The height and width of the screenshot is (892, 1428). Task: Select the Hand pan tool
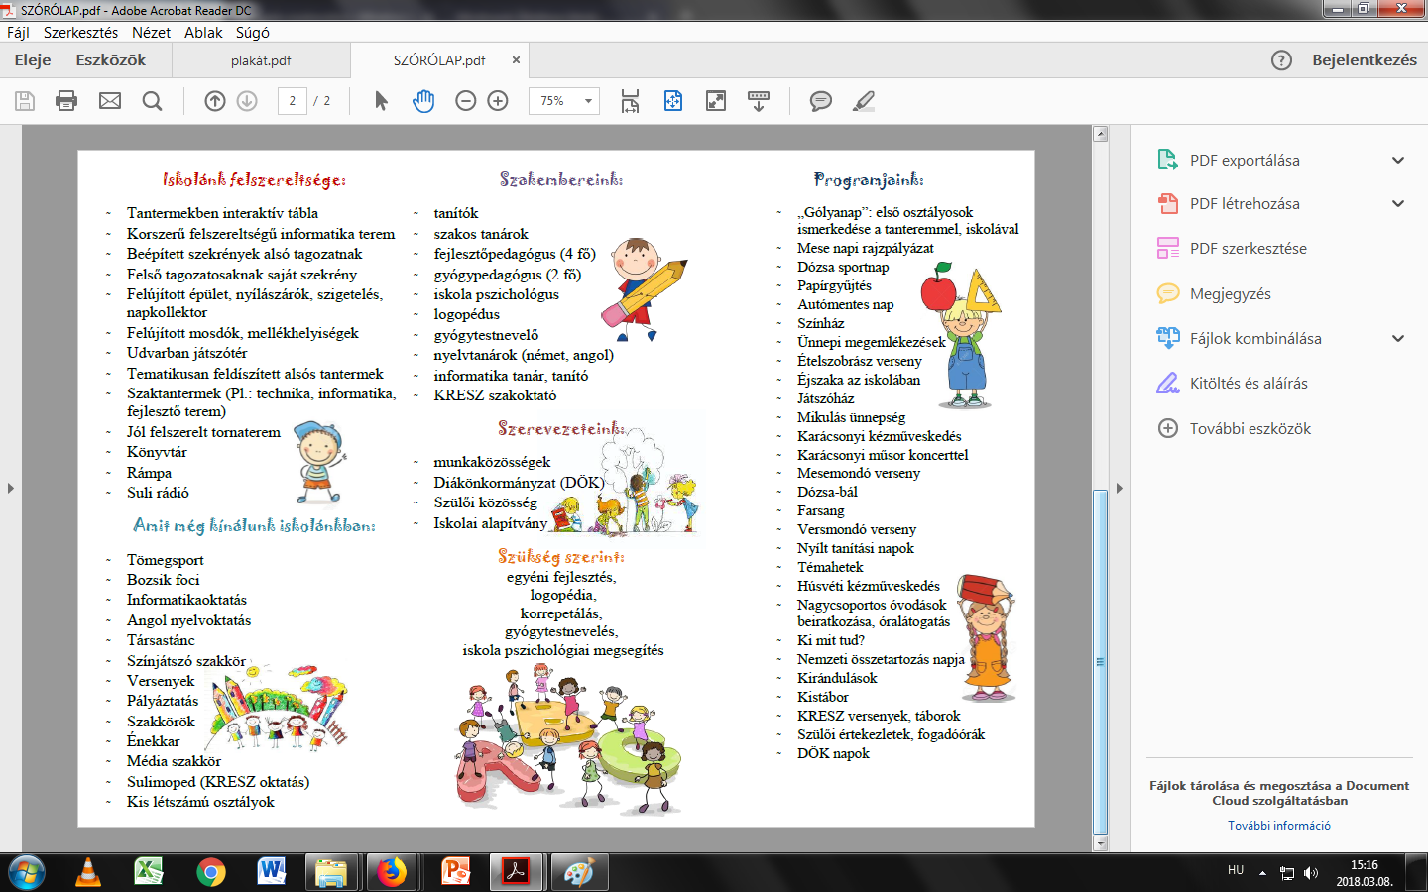[423, 101]
